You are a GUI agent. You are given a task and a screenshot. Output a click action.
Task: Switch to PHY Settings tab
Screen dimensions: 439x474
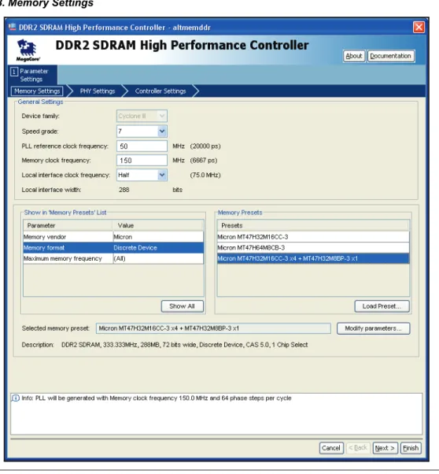[98, 91]
